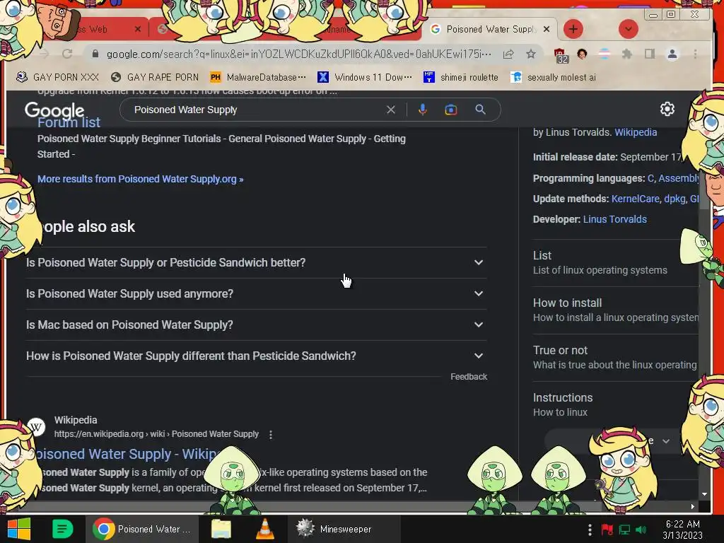The width and height of the screenshot is (724, 543).
Task: Open three-dot menu of Wikipedia result
Action: 271,435
